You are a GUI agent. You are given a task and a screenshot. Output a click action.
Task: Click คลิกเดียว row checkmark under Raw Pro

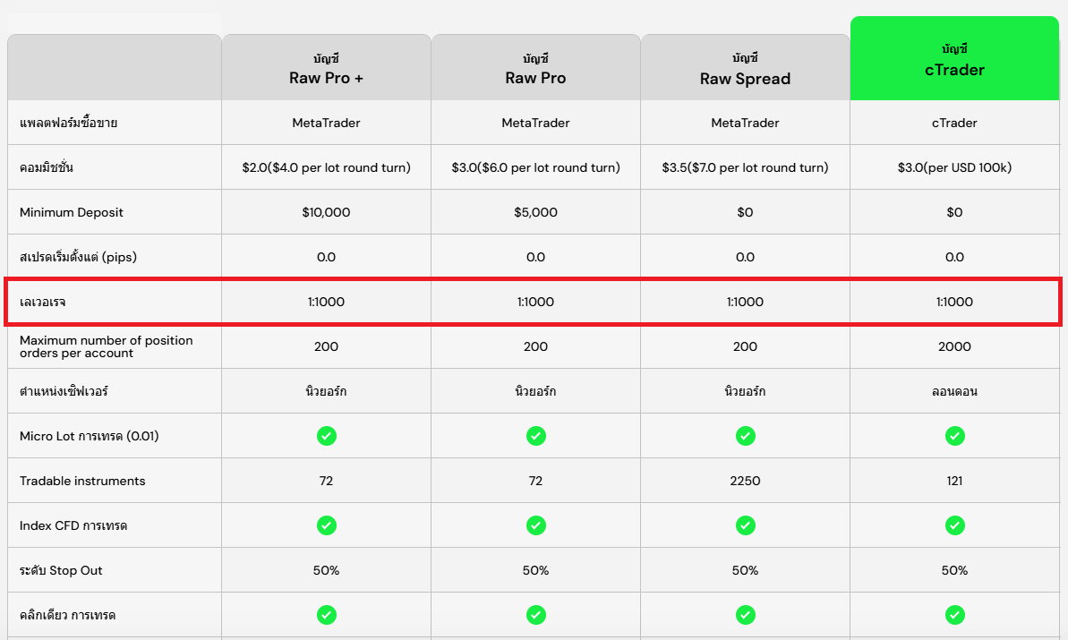click(535, 615)
